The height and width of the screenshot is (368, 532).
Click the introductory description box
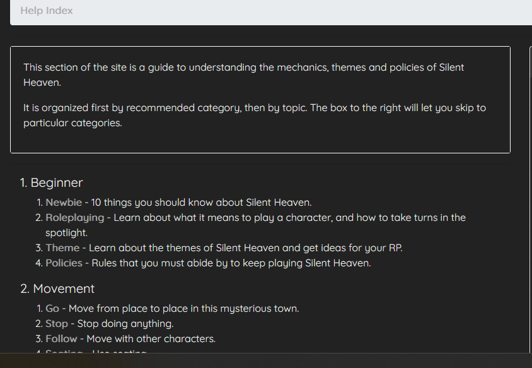click(260, 98)
